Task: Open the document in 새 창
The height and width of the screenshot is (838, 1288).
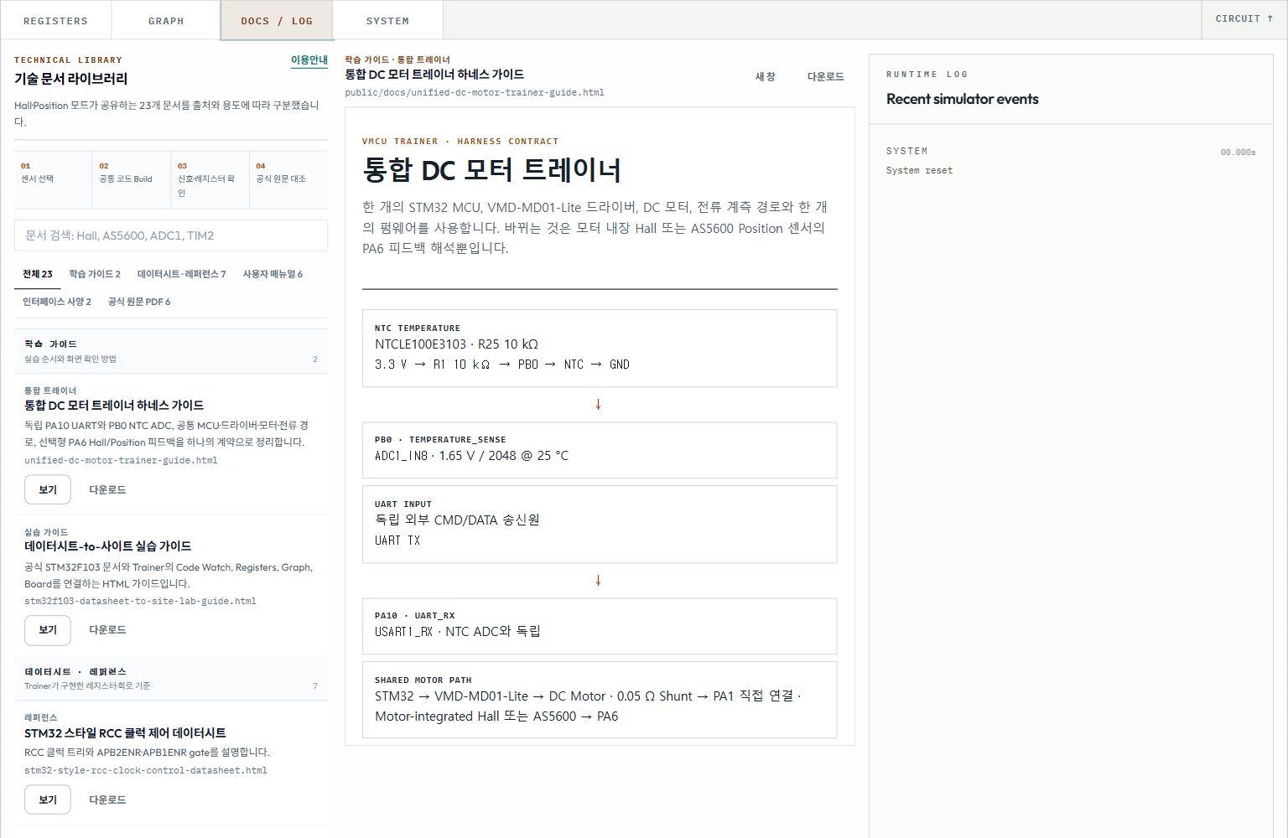Action: coord(766,76)
